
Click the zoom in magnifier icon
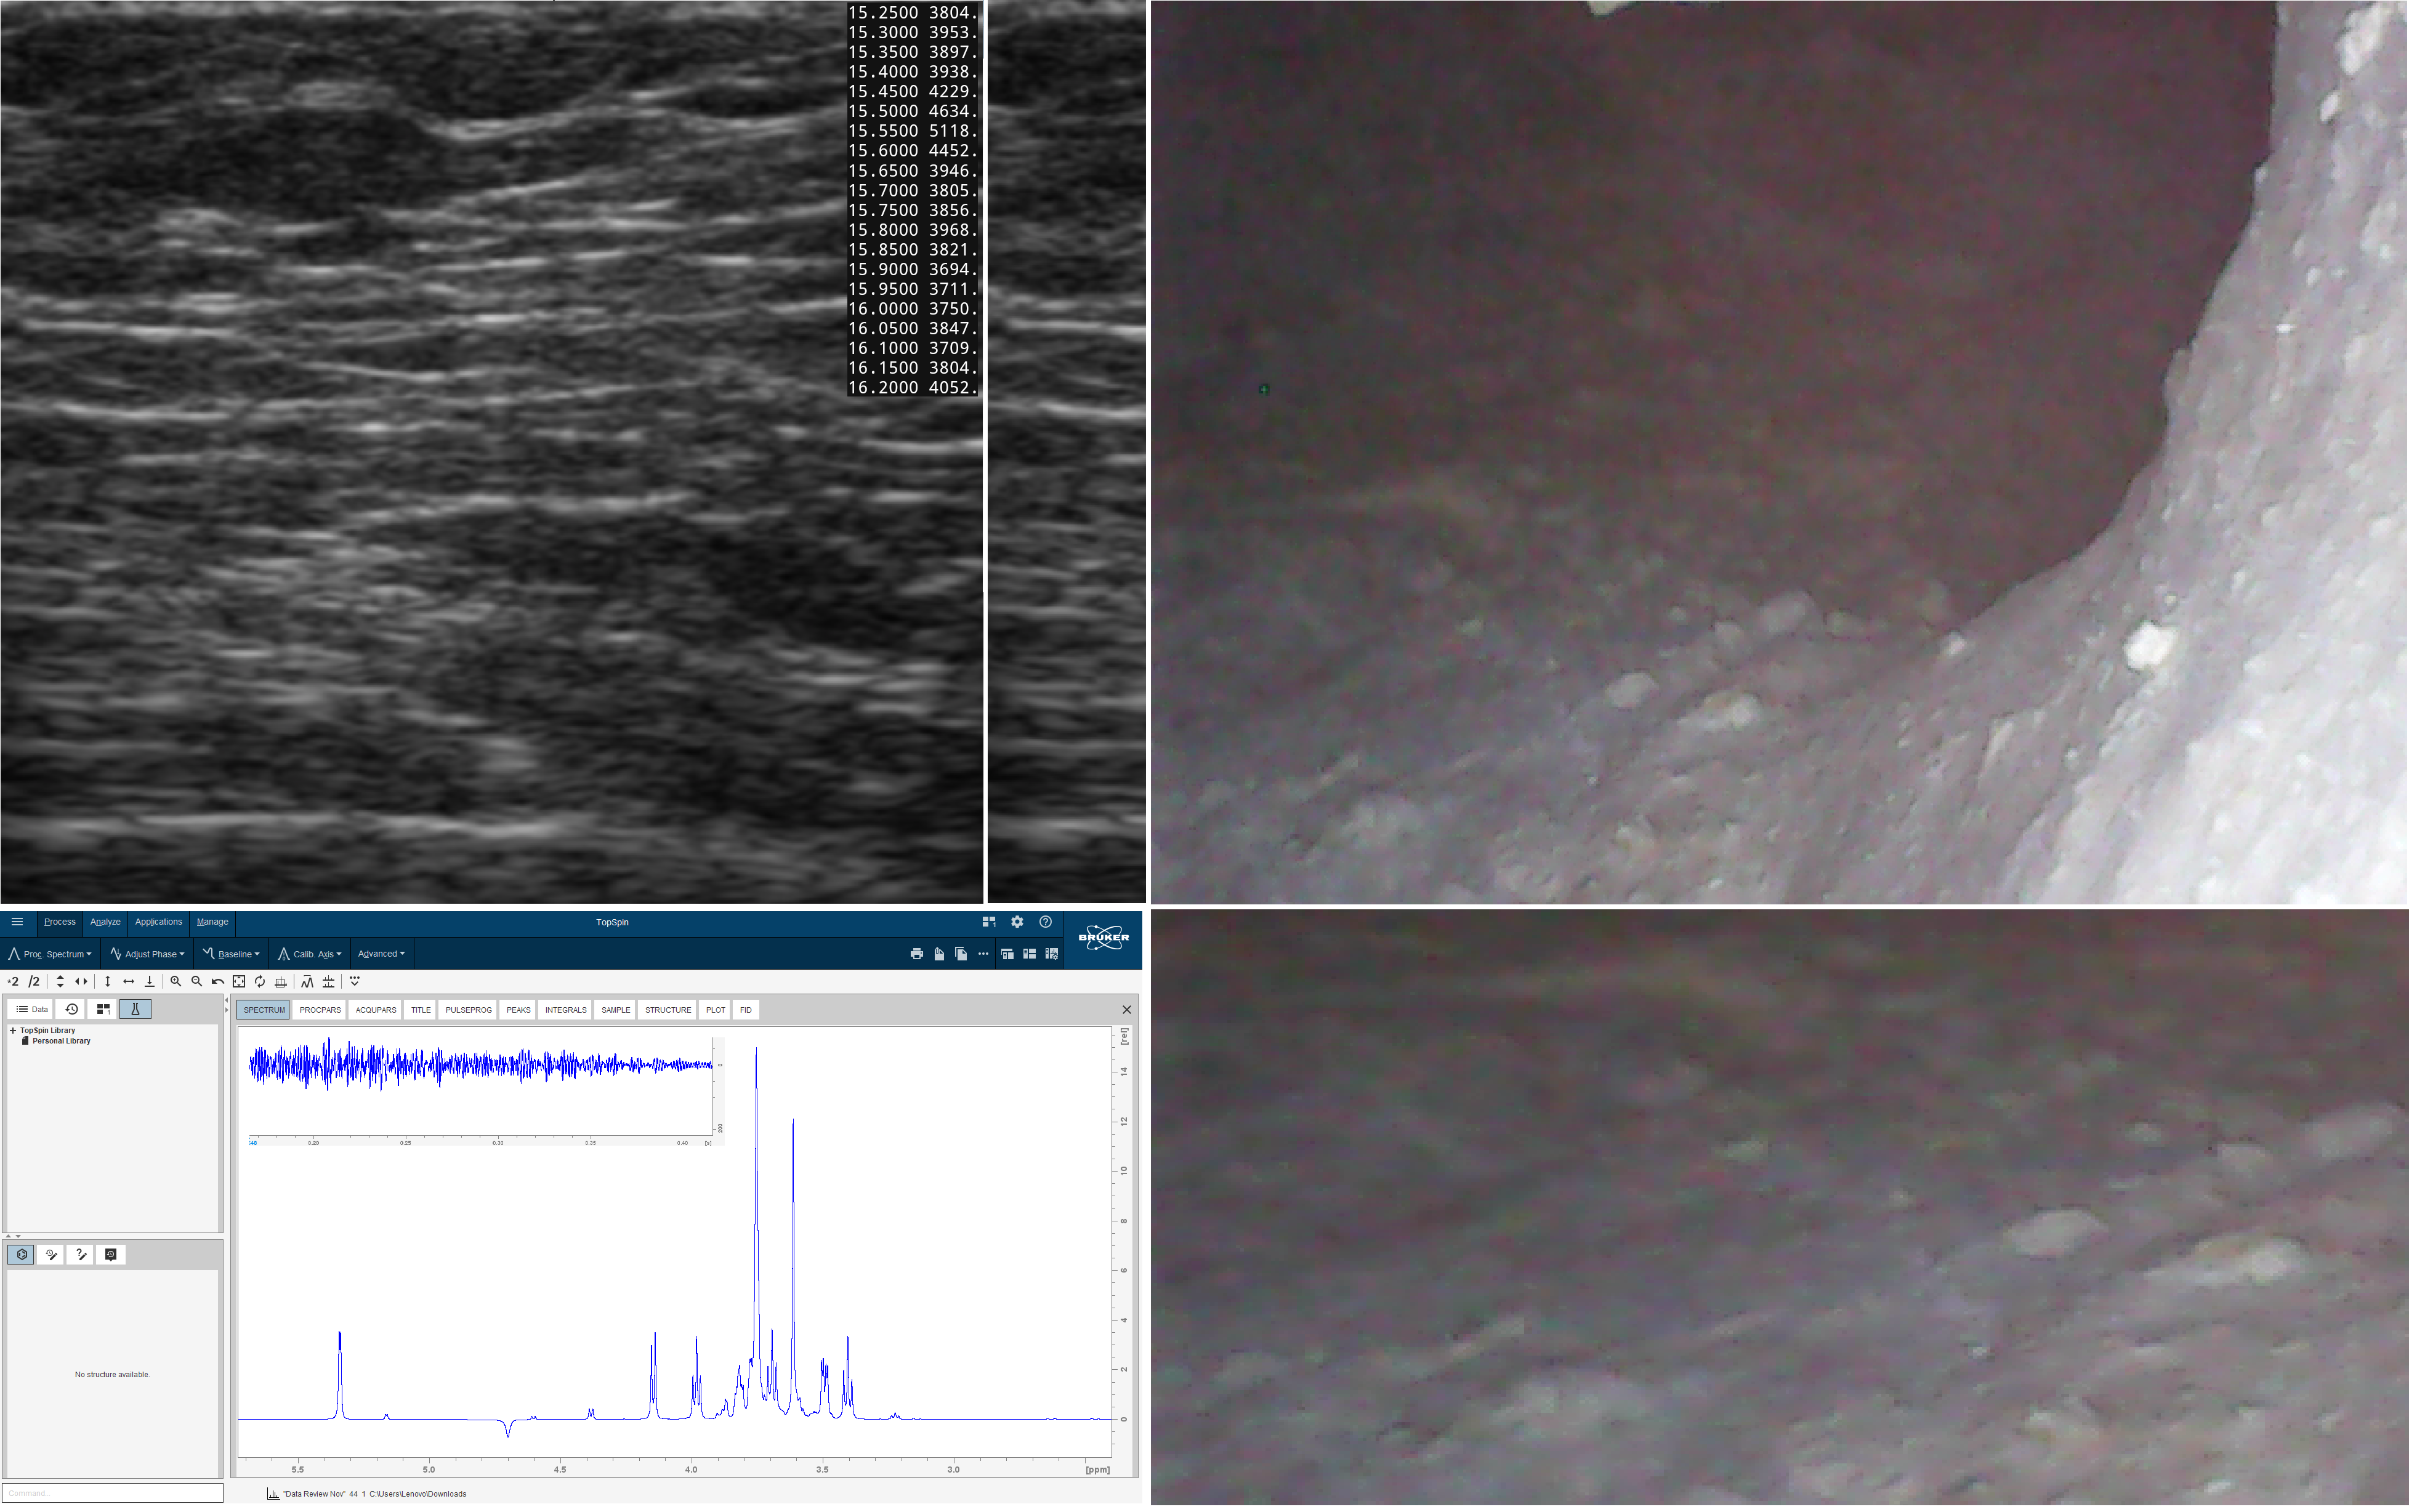coord(176,982)
